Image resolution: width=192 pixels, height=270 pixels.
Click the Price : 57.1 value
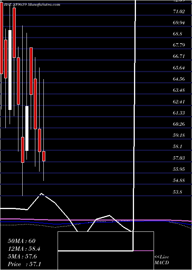click(x=24, y=264)
